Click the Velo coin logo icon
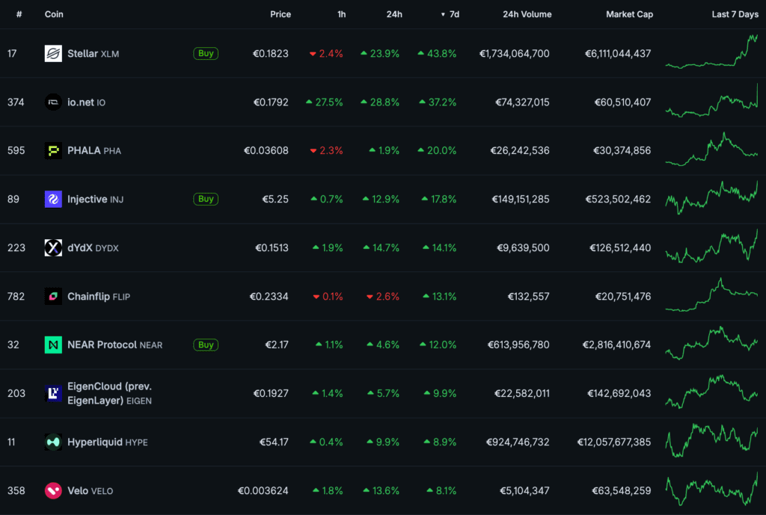This screenshot has height=515, width=766. pyautogui.click(x=53, y=490)
